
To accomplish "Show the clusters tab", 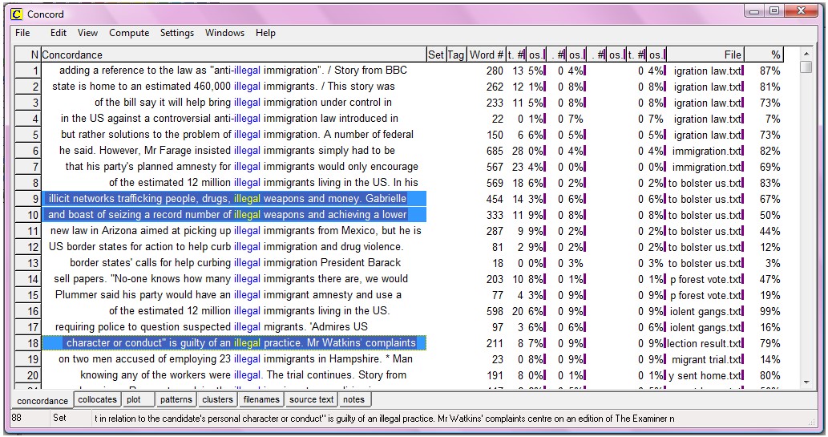I will click(x=217, y=399).
